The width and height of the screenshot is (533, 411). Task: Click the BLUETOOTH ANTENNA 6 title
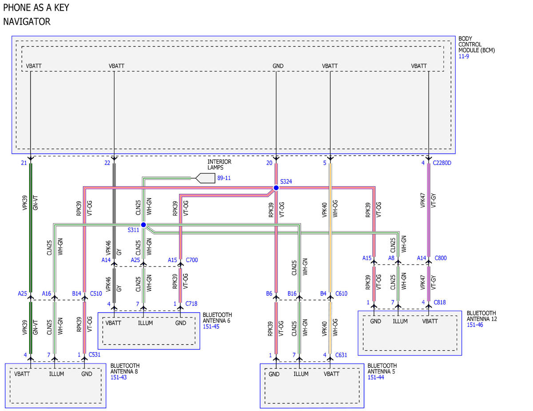[x=217, y=318]
